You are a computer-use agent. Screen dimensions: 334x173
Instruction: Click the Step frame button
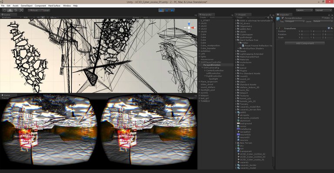point(172,10)
